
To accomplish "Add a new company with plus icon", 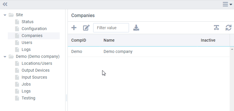I will point(74,28).
